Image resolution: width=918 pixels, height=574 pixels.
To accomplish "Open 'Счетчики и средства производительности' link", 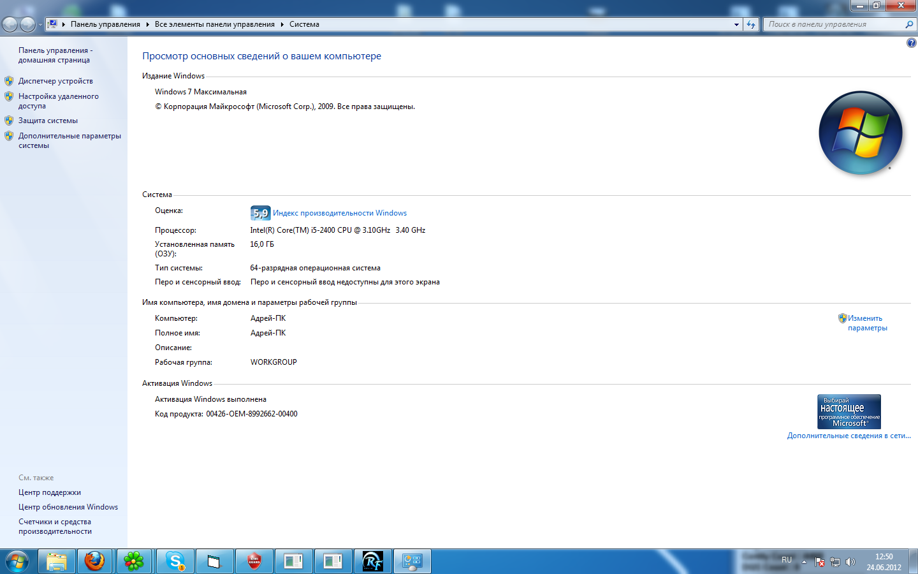I will 55,526.
